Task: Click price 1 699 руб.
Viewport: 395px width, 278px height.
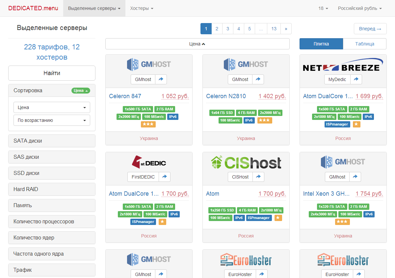Action: 369,96
